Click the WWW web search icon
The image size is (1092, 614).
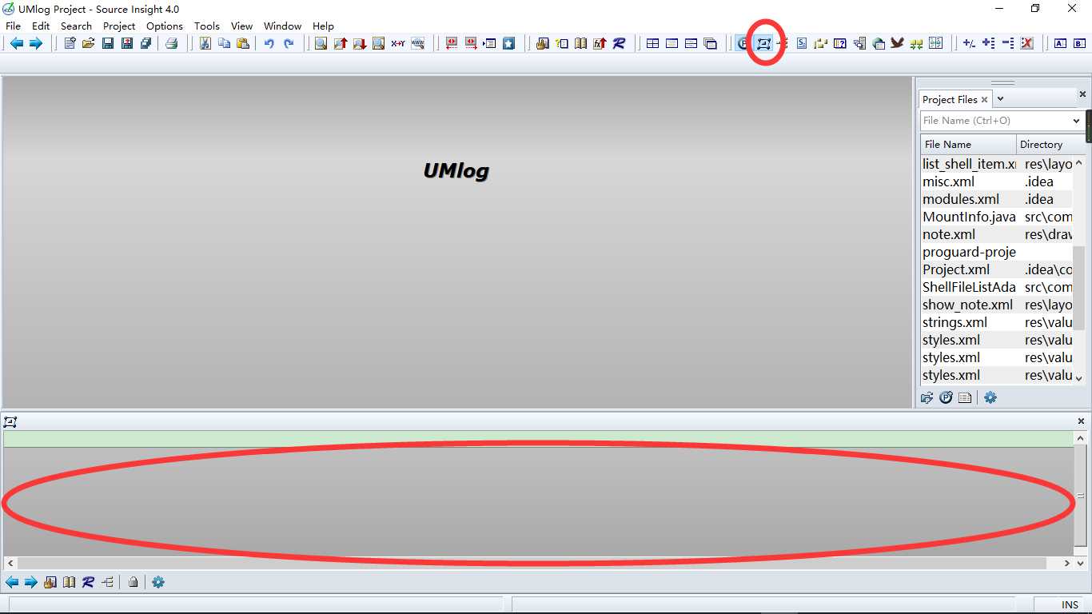click(x=417, y=43)
